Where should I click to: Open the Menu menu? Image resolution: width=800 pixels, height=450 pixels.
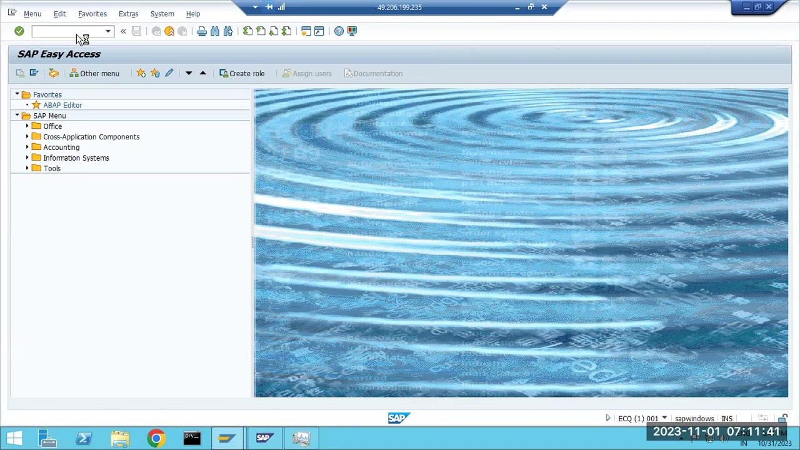tap(32, 14)
